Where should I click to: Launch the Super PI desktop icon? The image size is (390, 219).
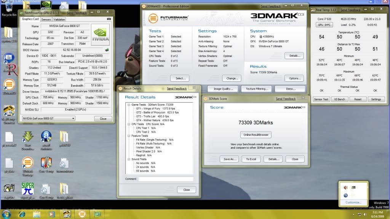click(27, 191)
